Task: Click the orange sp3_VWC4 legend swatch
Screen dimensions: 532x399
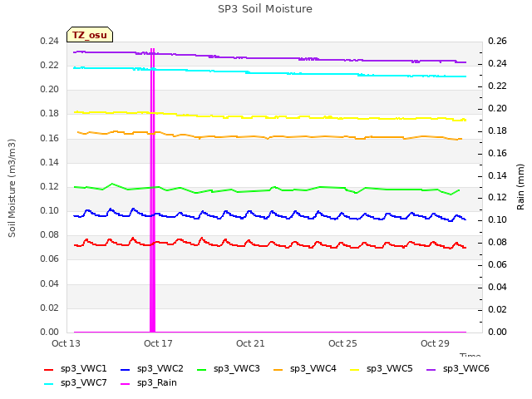Action: coord(278,369)
